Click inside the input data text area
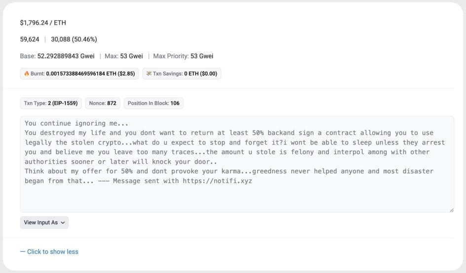 point(236,197)
